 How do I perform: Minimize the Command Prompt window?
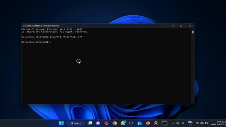173,26
